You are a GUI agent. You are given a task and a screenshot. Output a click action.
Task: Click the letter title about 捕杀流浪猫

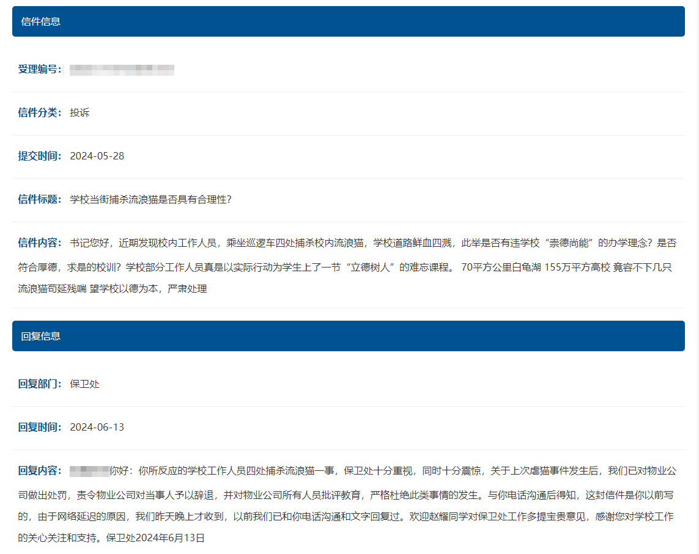click(x=150, y=199)
